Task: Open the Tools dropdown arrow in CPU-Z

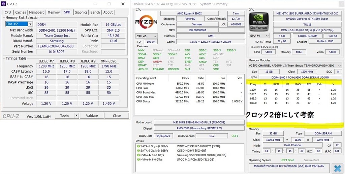Action: point(76,116)
